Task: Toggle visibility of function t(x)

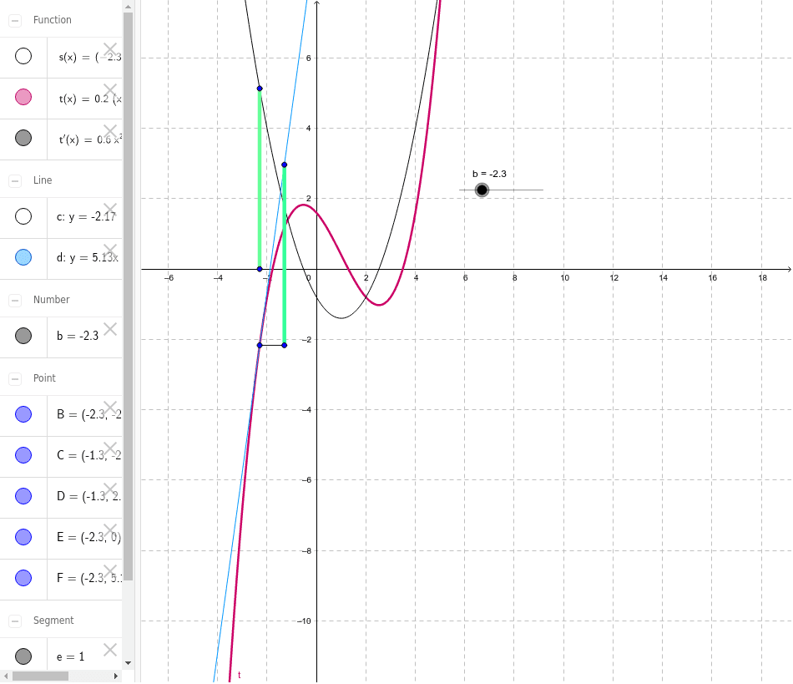Action: point(23,97)
